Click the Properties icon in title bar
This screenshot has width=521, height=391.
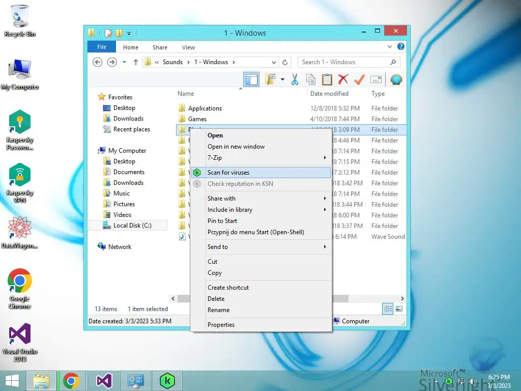(x=108, y=33)
